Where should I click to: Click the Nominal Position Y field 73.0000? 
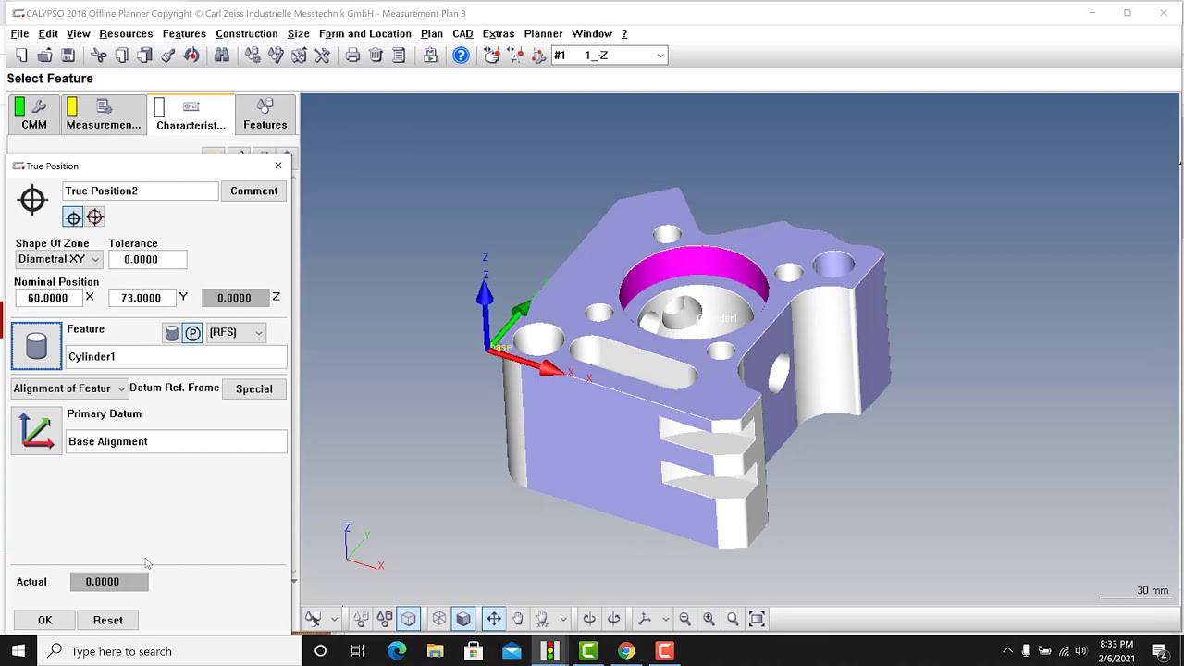point(142,298)
